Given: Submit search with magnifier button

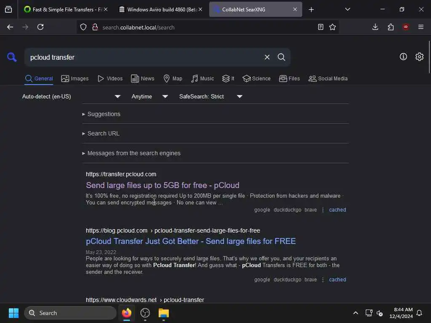Looking at the screenshot, I should point(281,57).
